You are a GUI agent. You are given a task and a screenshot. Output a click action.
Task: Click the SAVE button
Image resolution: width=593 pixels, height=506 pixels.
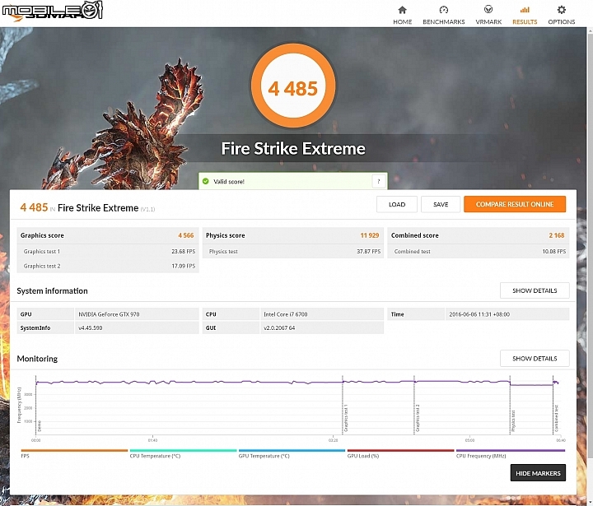[441, 204]
